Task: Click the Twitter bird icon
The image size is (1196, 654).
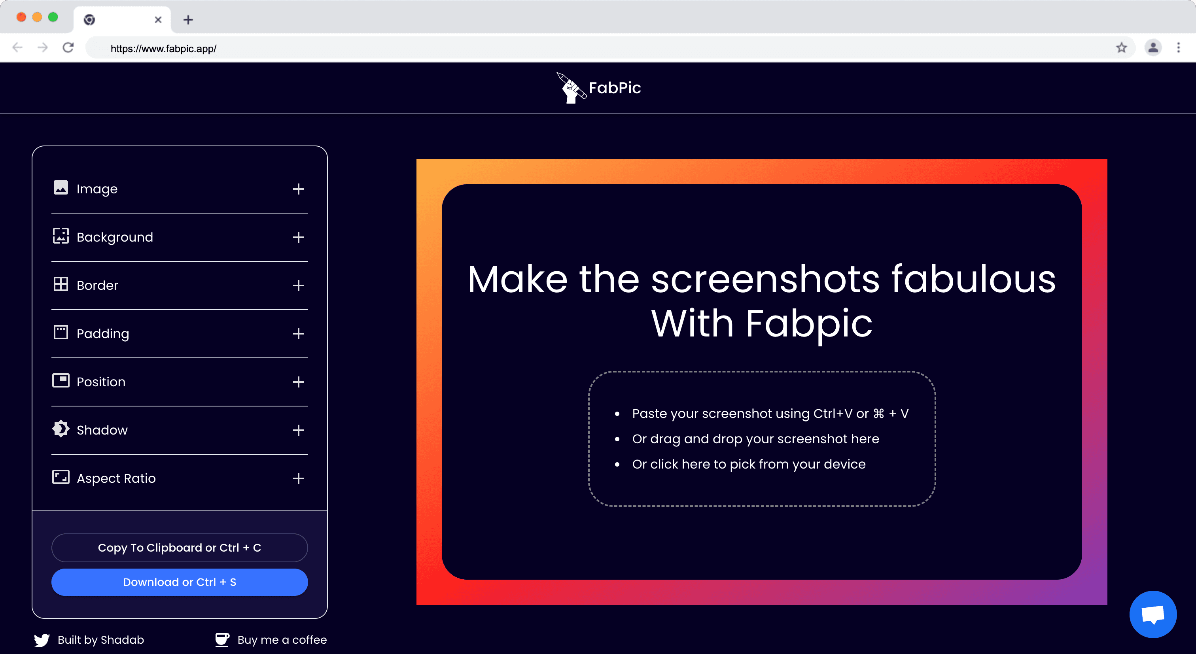Action: 42,640
